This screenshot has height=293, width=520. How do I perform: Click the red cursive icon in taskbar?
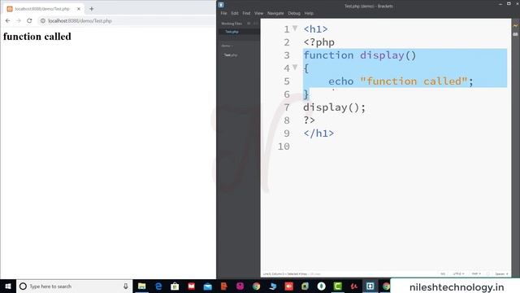(354, 286)
